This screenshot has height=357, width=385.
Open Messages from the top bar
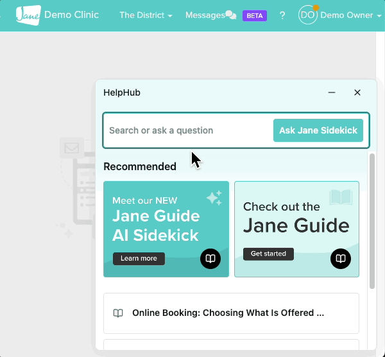(x=205, y=15)
